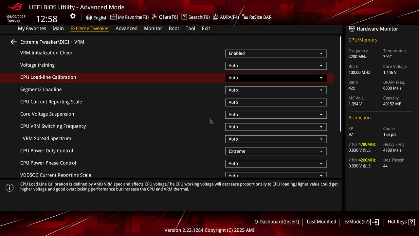Expand the VRM Initialization Check dropdown
The image size is (419, 236).
(x=276, y=53)
